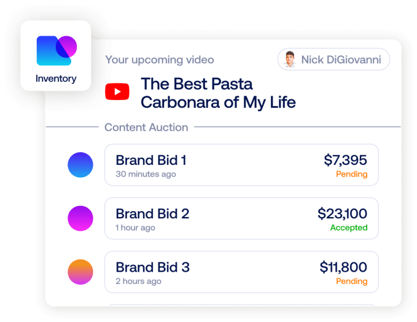Click the Inventory label under the logo

click(56, 79)
